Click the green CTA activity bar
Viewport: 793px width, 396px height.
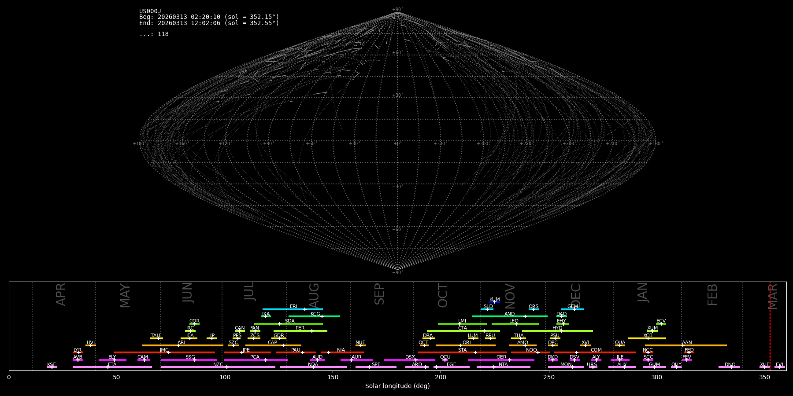point(463,331)
